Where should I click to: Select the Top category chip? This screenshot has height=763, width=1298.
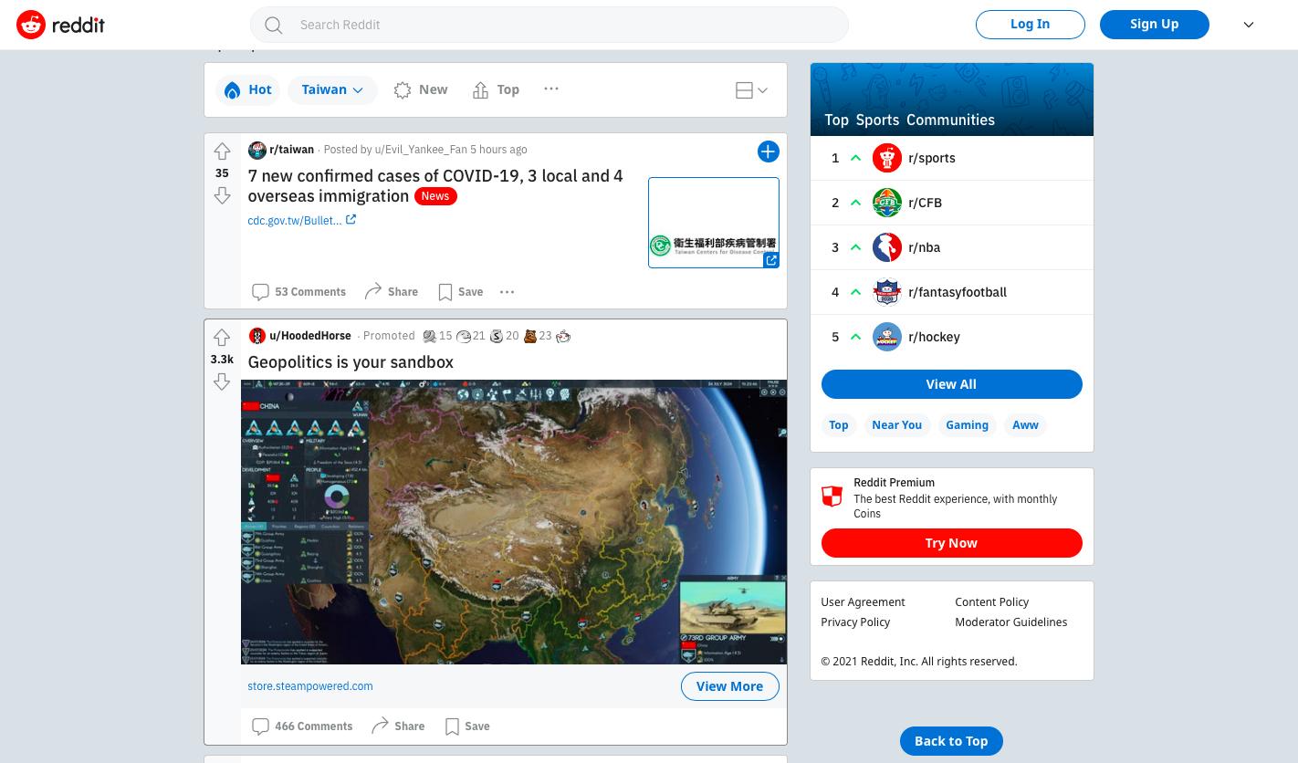[839, 425]
